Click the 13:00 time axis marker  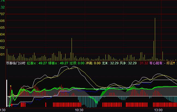click(158, 110)
